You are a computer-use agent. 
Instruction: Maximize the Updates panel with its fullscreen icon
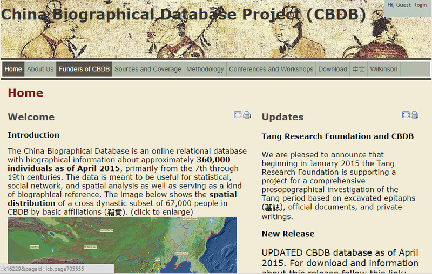[406, 115]
